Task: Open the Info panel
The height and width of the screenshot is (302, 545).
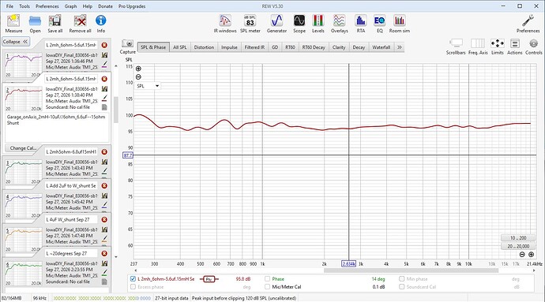Action: [101, 24]
